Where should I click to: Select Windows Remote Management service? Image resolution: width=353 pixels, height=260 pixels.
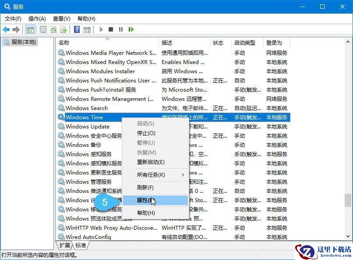pos(173,99)
